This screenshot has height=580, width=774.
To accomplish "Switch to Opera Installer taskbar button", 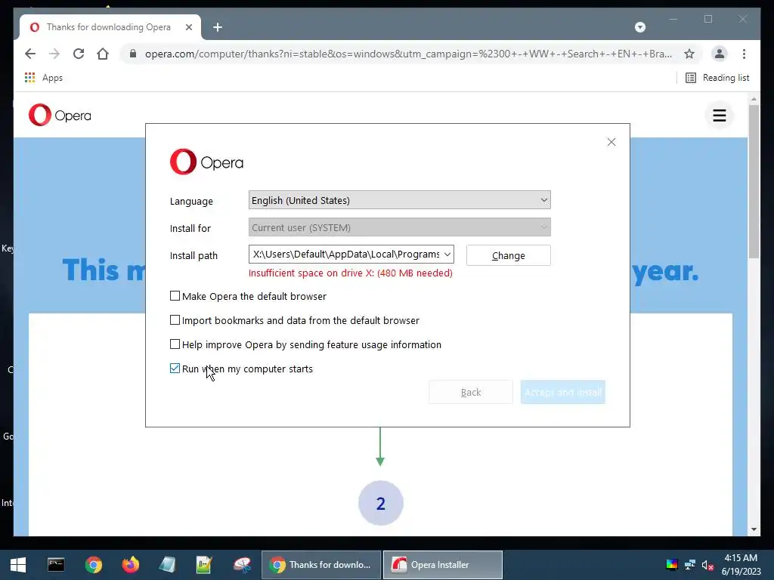I will 443,565.
